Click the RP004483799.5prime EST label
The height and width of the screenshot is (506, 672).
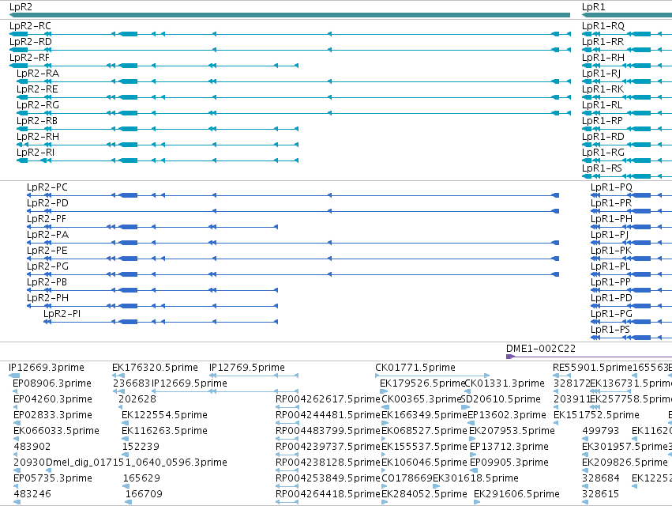point(328,432)
